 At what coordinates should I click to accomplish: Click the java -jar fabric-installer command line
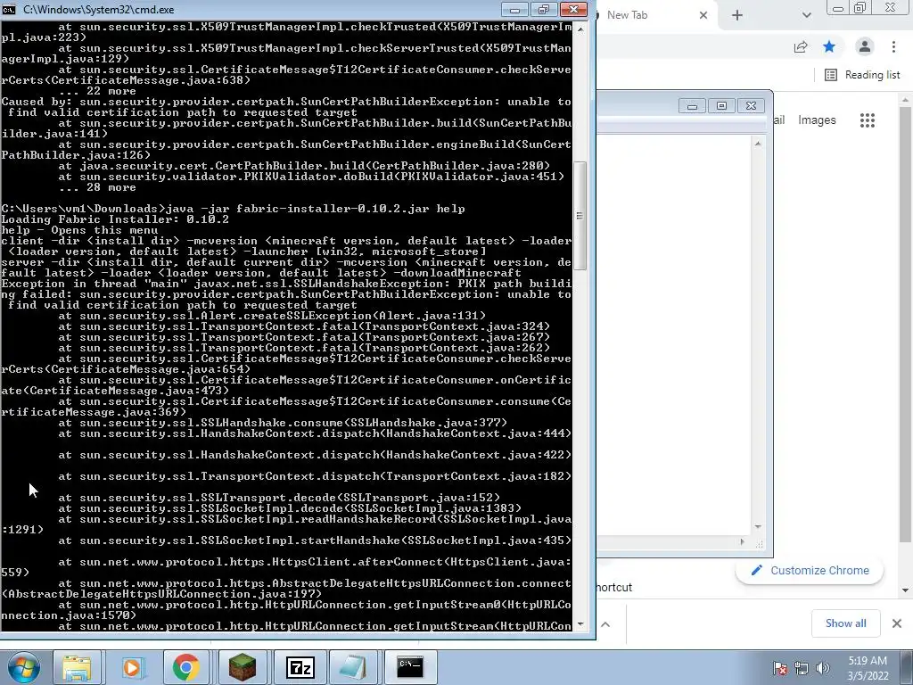[x=233, y=209]
